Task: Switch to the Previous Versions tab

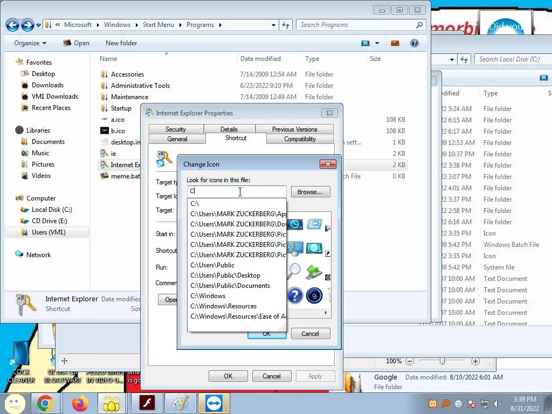Action: pyautogui.click(x=295, y=129)
